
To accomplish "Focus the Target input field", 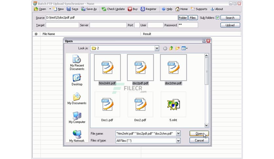I will [x=62, y=25].
